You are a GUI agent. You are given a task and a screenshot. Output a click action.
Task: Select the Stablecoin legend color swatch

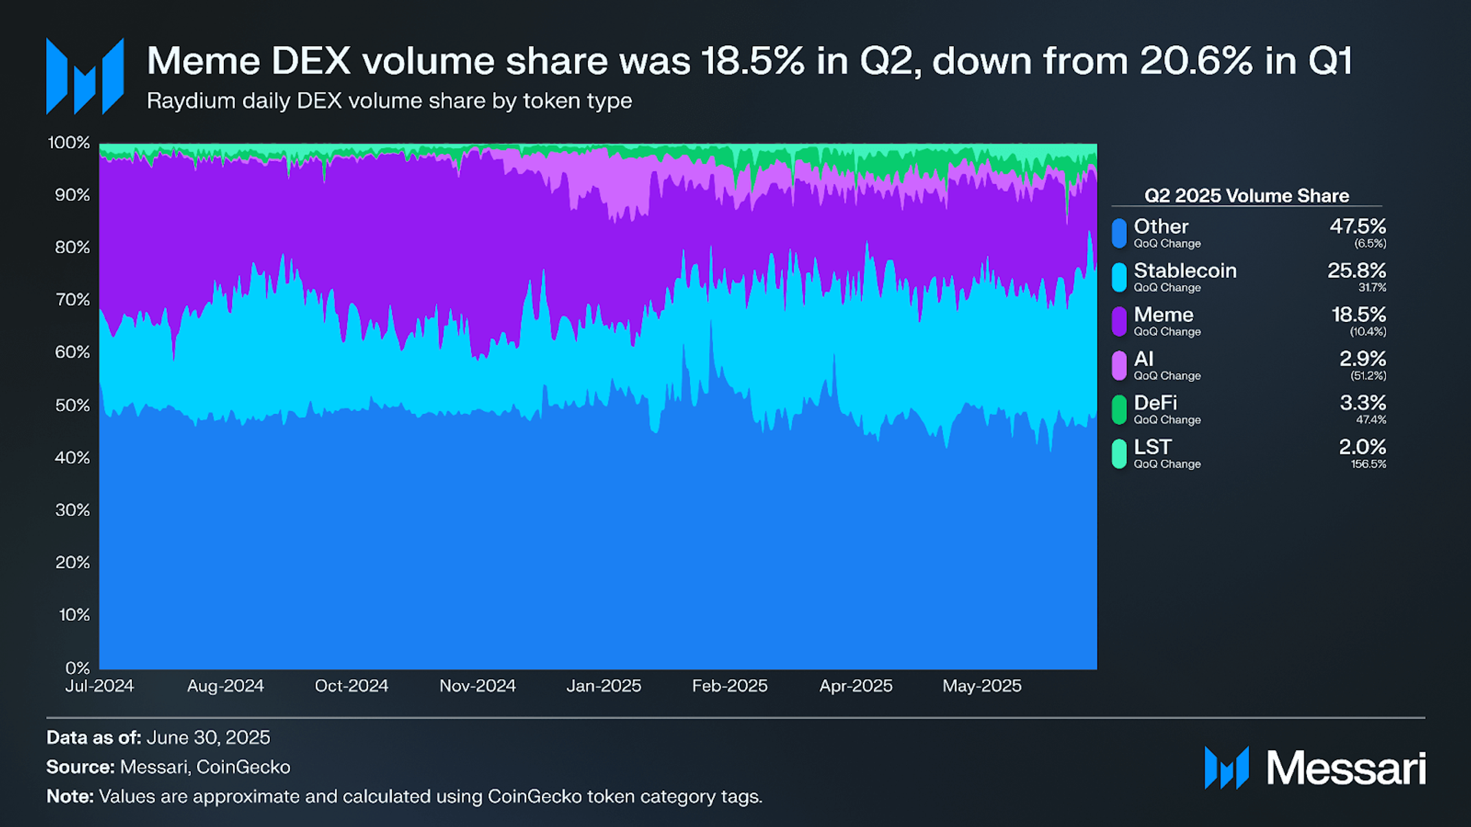tap(1119, 277)
